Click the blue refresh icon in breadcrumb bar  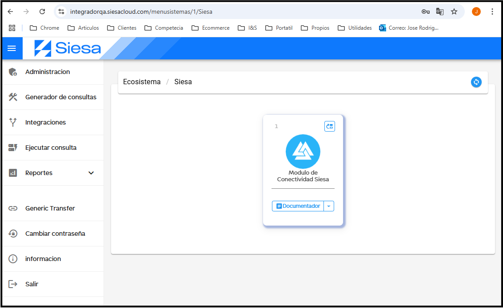[476, 82]
